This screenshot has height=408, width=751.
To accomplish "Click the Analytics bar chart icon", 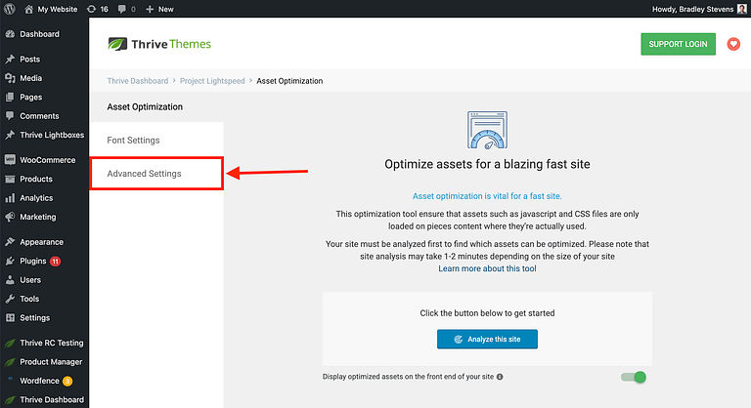I will tap(10, 198).
